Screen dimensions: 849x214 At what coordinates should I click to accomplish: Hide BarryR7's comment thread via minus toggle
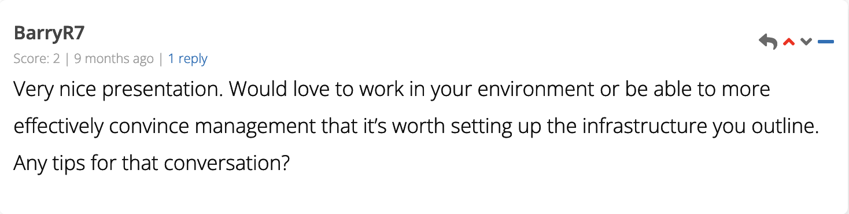tap(825, 42)
